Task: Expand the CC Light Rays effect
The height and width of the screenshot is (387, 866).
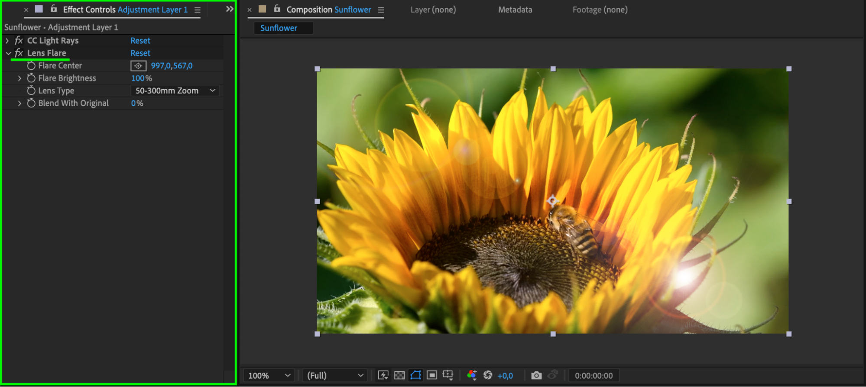Action: click(7, 41)
